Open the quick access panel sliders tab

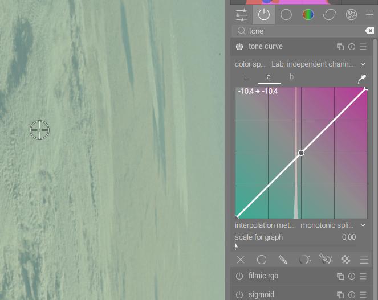coord(242,15)
